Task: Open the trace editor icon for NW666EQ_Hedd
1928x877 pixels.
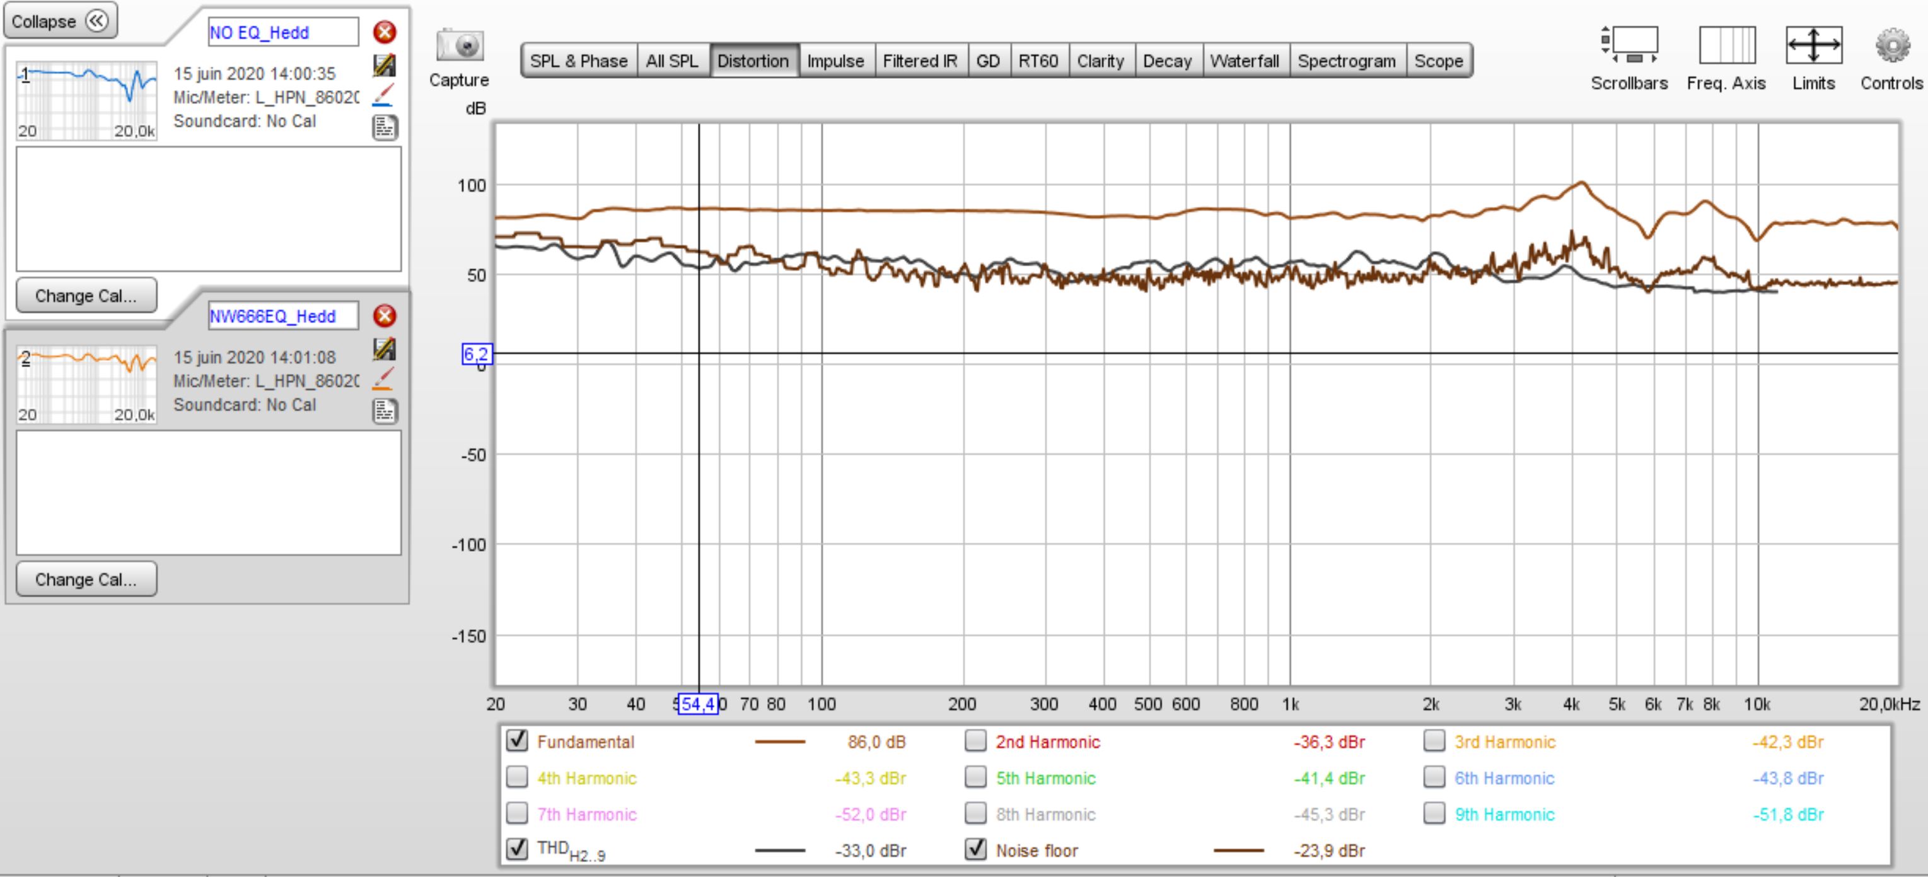Action: [385, 349]
